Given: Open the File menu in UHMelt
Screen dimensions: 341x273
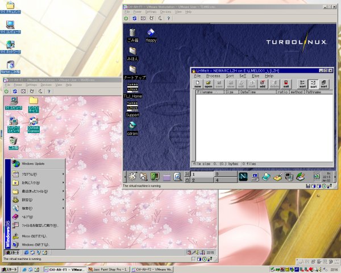Looking at the screenshot, I should coord(197,76).
